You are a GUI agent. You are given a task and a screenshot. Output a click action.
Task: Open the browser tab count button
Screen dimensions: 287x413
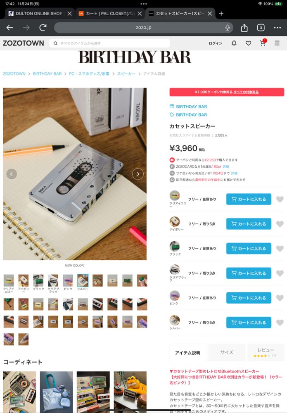click(261, 28)
